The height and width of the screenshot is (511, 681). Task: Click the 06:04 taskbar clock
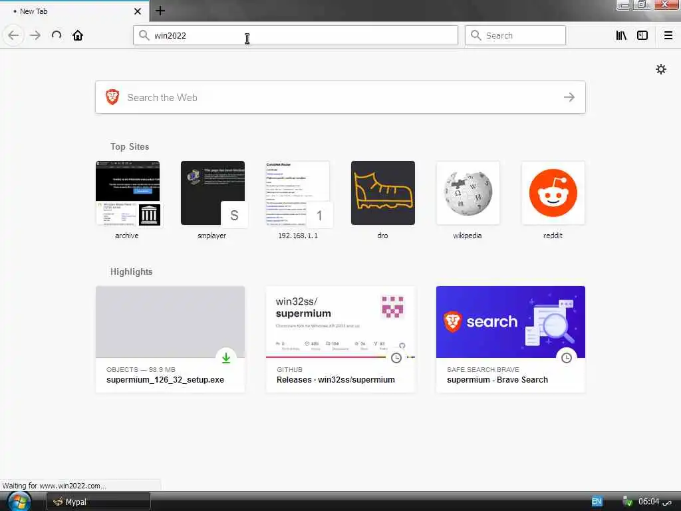click(x=654, y=502)
